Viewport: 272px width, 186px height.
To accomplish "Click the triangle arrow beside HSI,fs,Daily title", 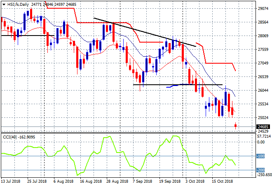I will (x=4, y=5).
